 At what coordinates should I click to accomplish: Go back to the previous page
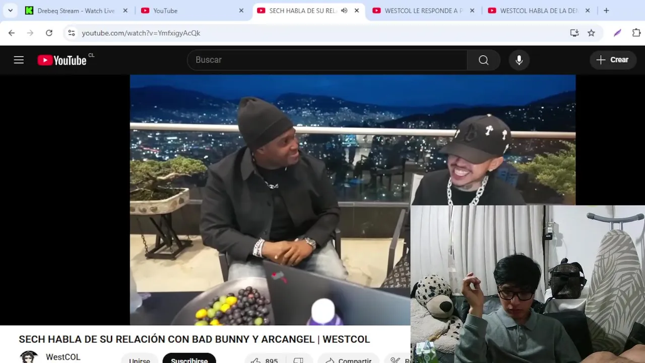point(12,33)
